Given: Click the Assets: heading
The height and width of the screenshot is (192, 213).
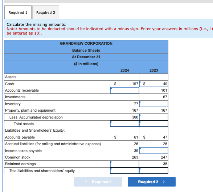Looking at the screenshot, I should (11, 77).
